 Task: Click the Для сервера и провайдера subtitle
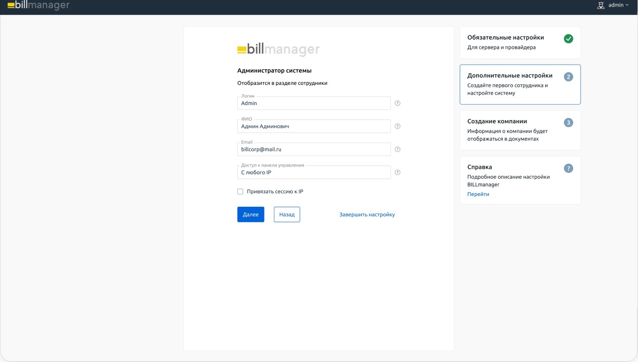[x=501, y=47]
